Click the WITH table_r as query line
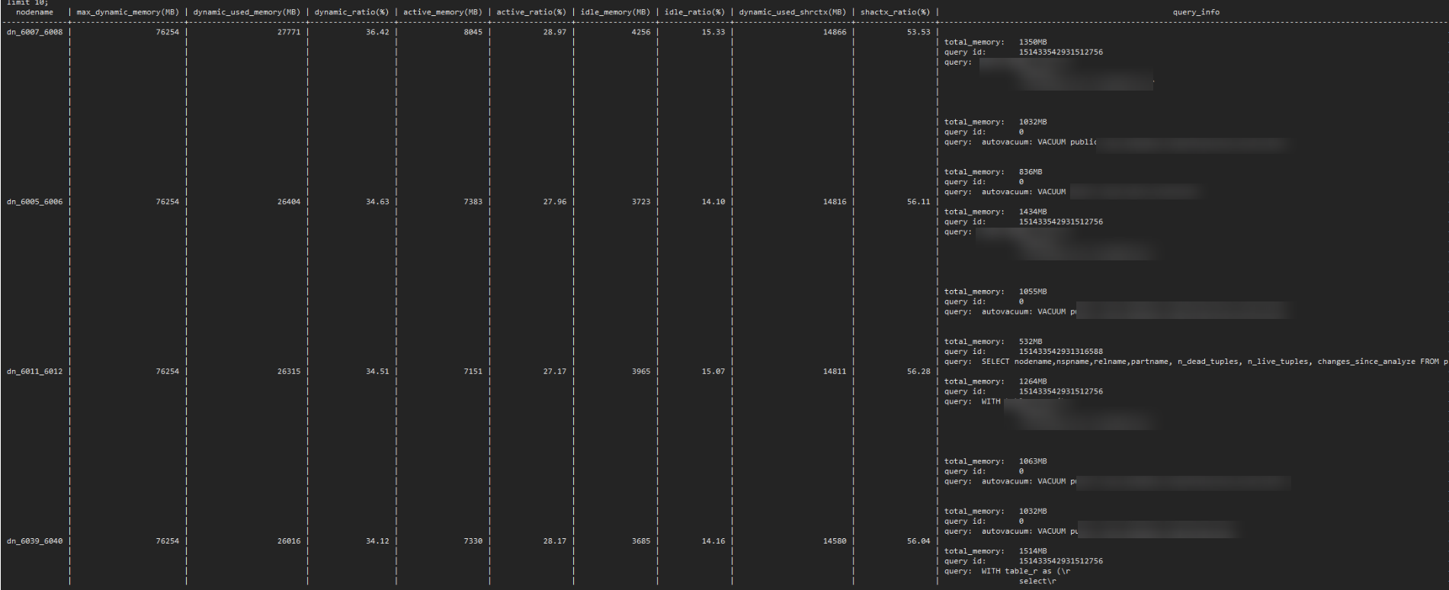Viewport: 1449px width, 590px height. [x=1026, y=572]
